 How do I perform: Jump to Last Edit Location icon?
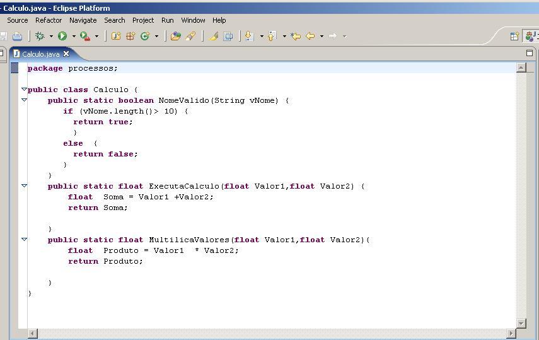click(295, 36)
